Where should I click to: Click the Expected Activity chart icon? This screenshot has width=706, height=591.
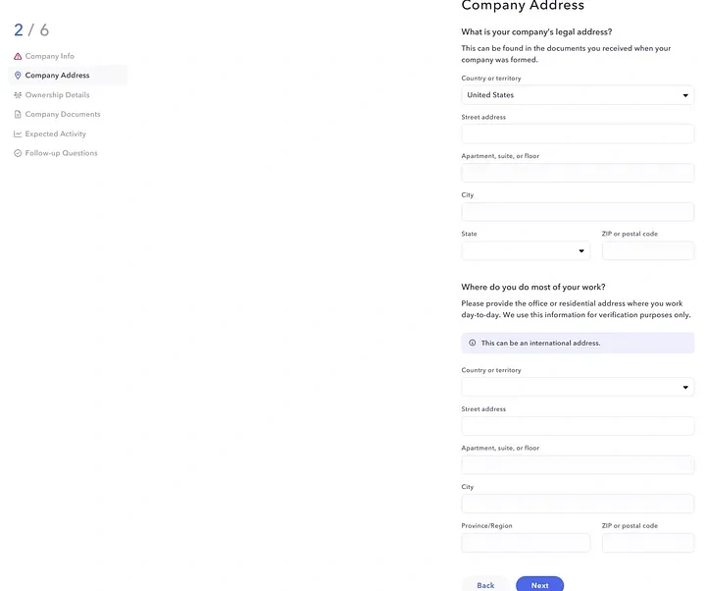(x=18, y=134)
